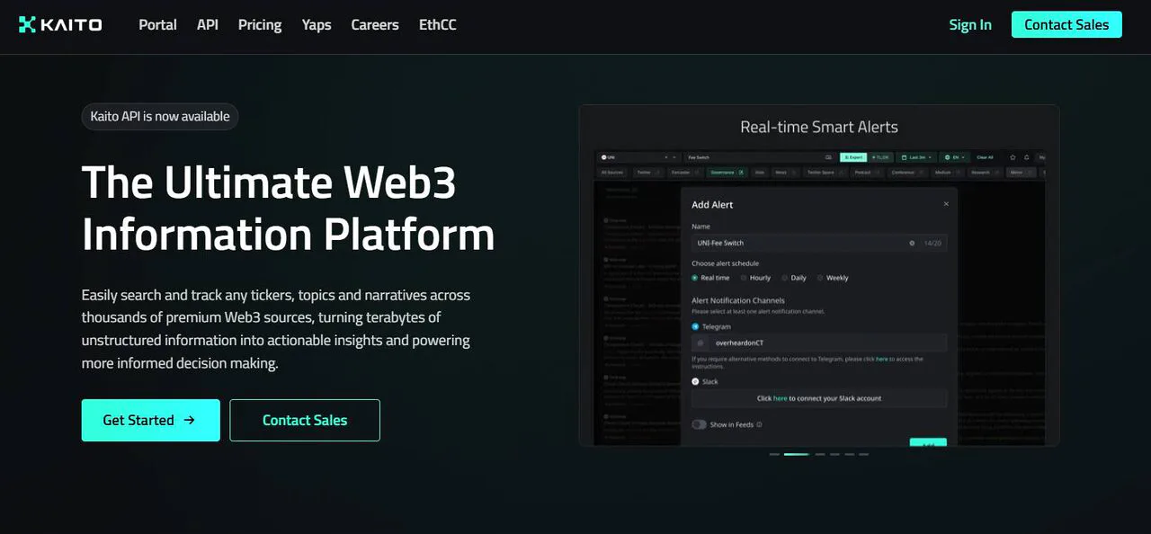Select the Podcast source tab
Image resolution: width=1151 pixels, height=534 pixels.
pyautogui.click(x=867, y=172)
